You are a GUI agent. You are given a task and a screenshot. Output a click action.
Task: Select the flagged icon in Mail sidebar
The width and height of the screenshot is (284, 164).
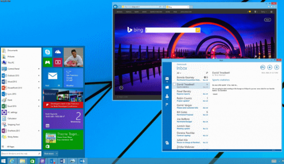pyautogui.click(x=167, y=105)
